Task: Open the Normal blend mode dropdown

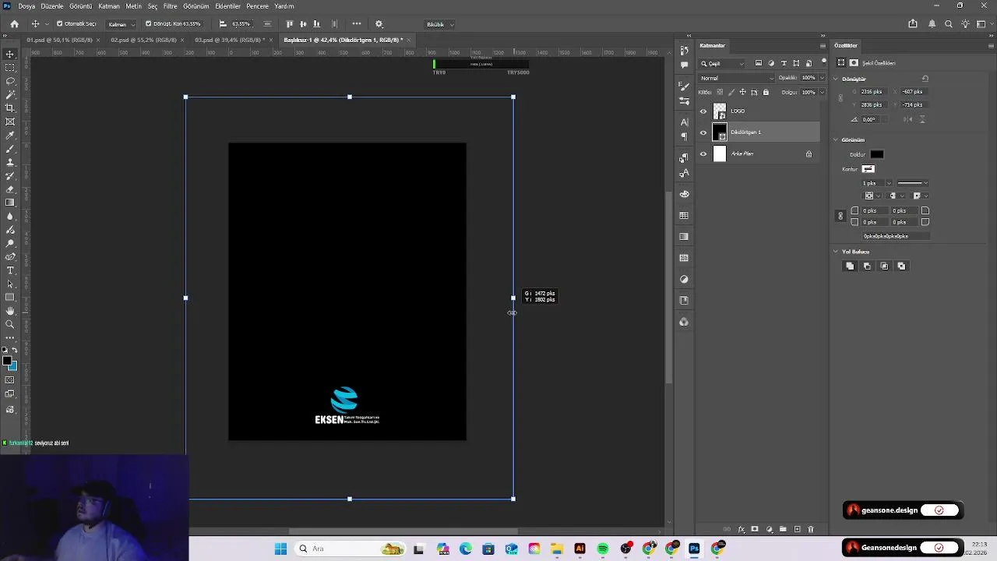Action: [x=737, y=78]
